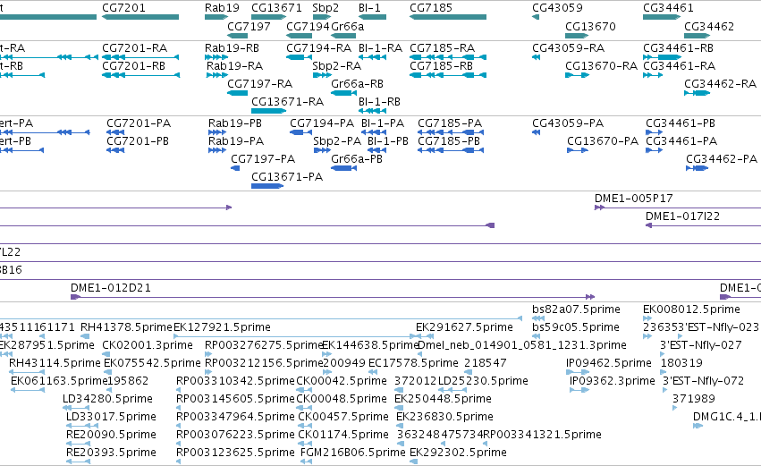Open EST label EK127921.5prime
The height and width of the screenshot is (466, 761).
[x=222, y=327]
